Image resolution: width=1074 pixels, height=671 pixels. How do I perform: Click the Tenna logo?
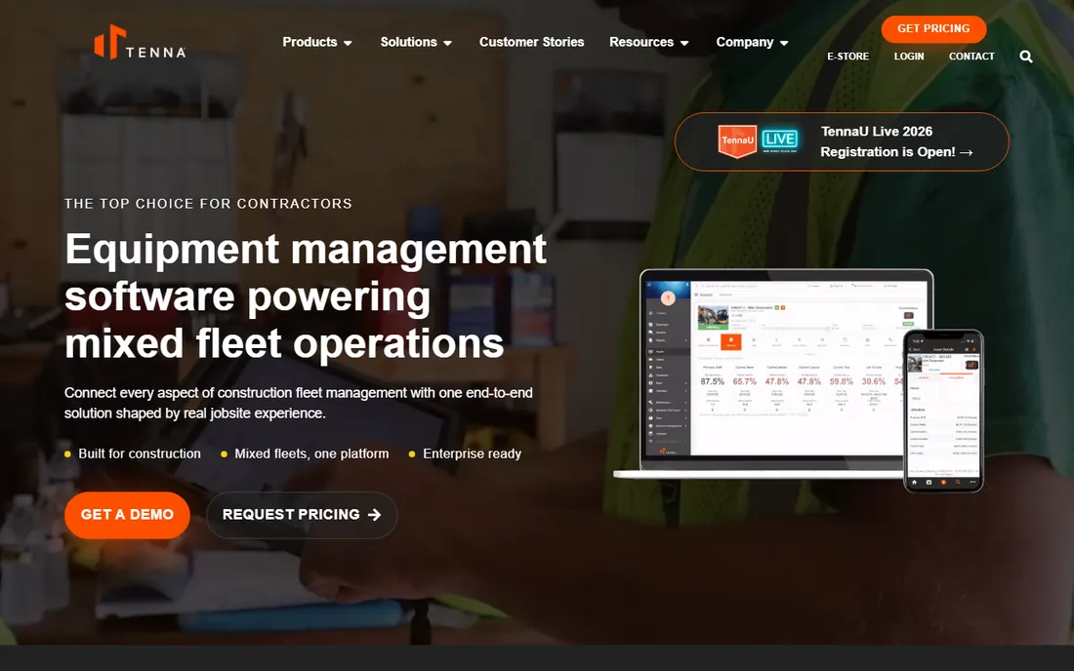coord(140,42)
